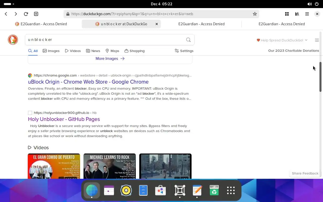The width and height of the screenshot is (323, 202).
Task: Switch to Shopping results
Action: [x=134, y=51]
